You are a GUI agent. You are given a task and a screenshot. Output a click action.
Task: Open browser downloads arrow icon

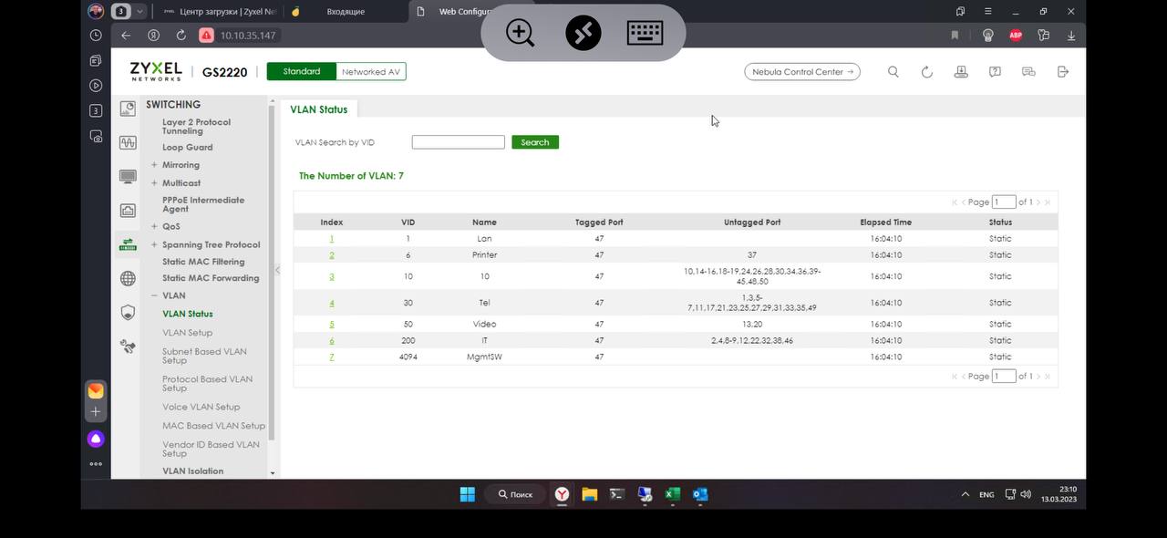pos(1071,36)
